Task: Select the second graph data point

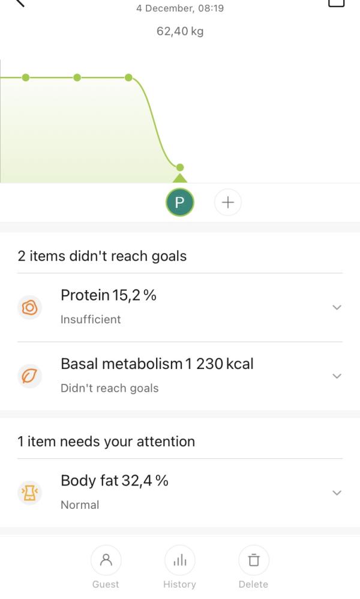Action: tap(77, 78)
